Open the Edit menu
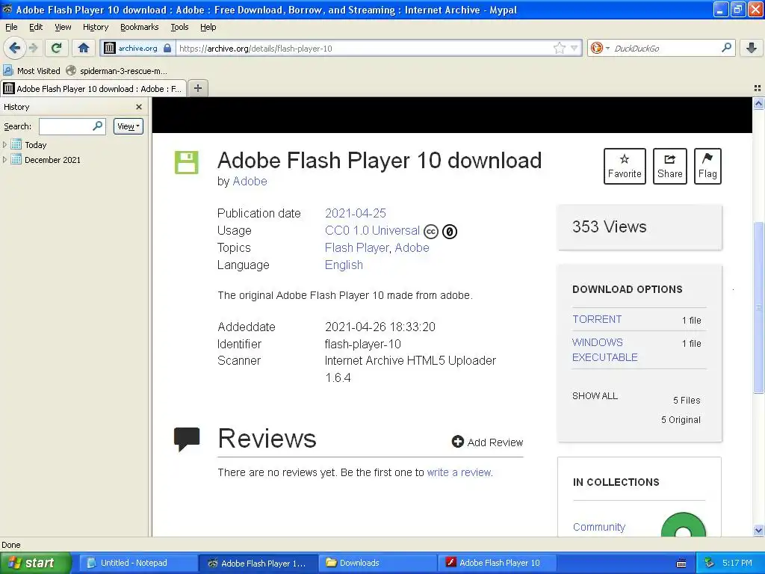 36,27
